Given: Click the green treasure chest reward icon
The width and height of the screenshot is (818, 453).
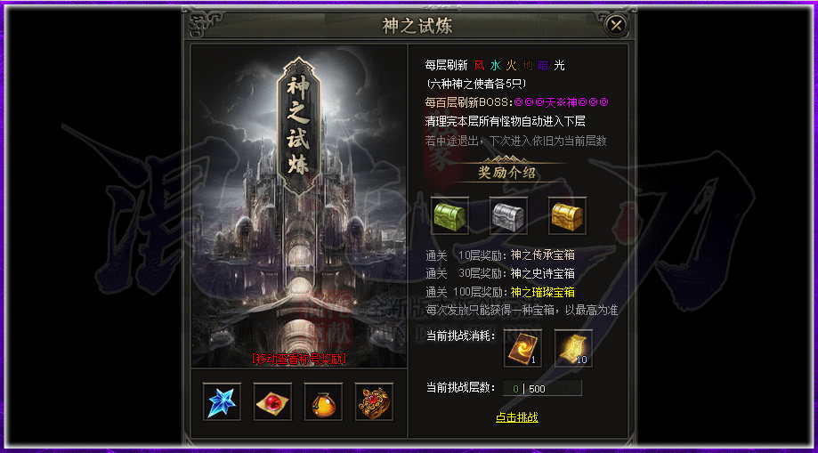Looking at the screenshot, I should [449, 215].
